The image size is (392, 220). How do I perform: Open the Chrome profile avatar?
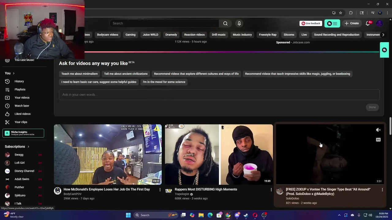click(x=380, y=13)
